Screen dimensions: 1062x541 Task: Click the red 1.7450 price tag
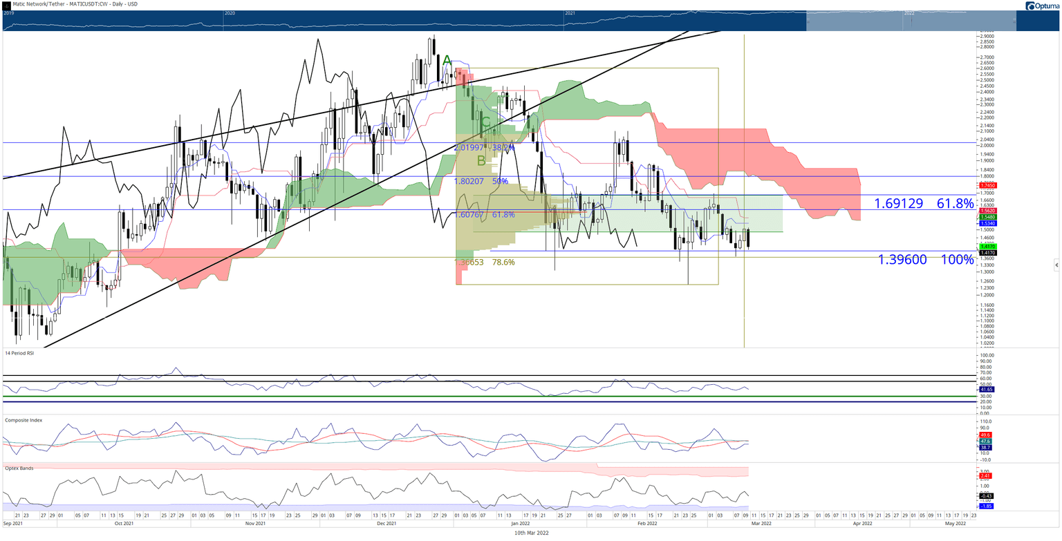tap(987, 186)
